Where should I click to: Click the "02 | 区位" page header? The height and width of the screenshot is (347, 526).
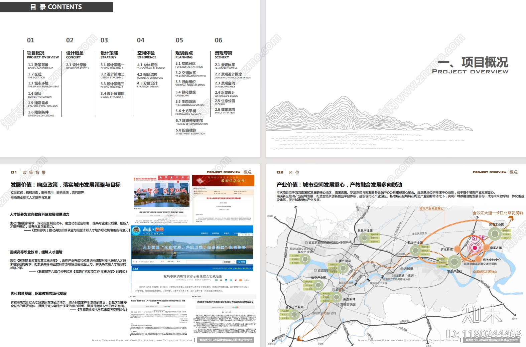pos(288,172)
